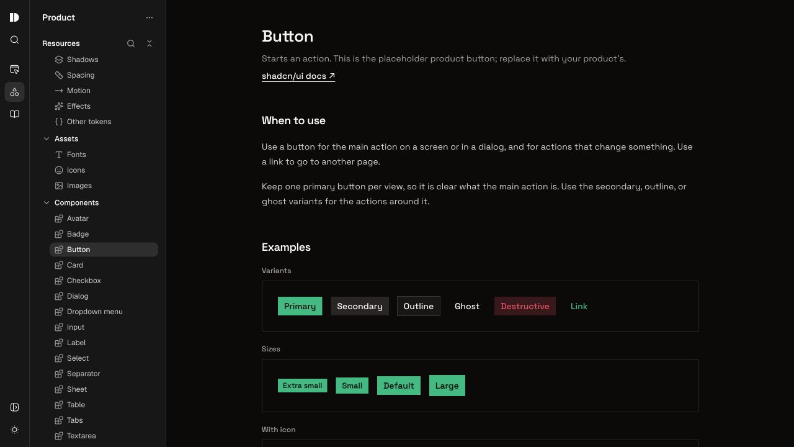This screenshot has width=794, height=447.
Task: Select the Badge component
Action: point(104,234)
